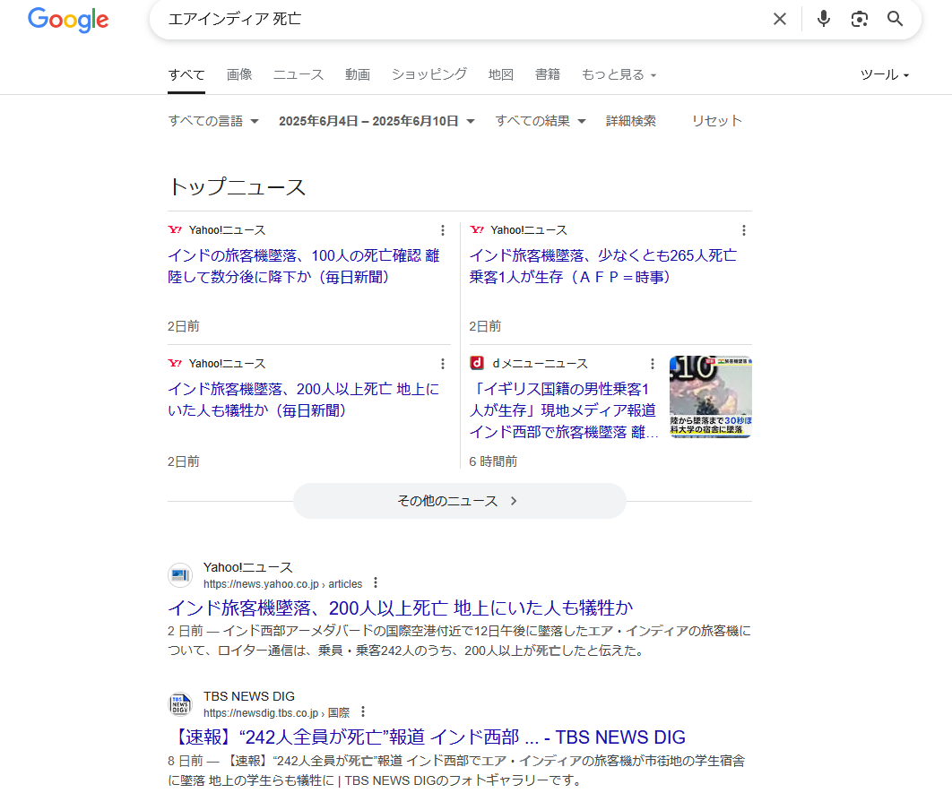Click the https://news.yahoo.co.jp › articles URL

[x=283, y=584]
